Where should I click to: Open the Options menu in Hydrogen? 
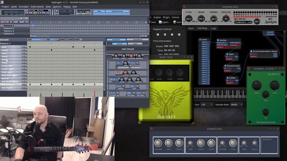pyautogui.click(x=57, y=7)
